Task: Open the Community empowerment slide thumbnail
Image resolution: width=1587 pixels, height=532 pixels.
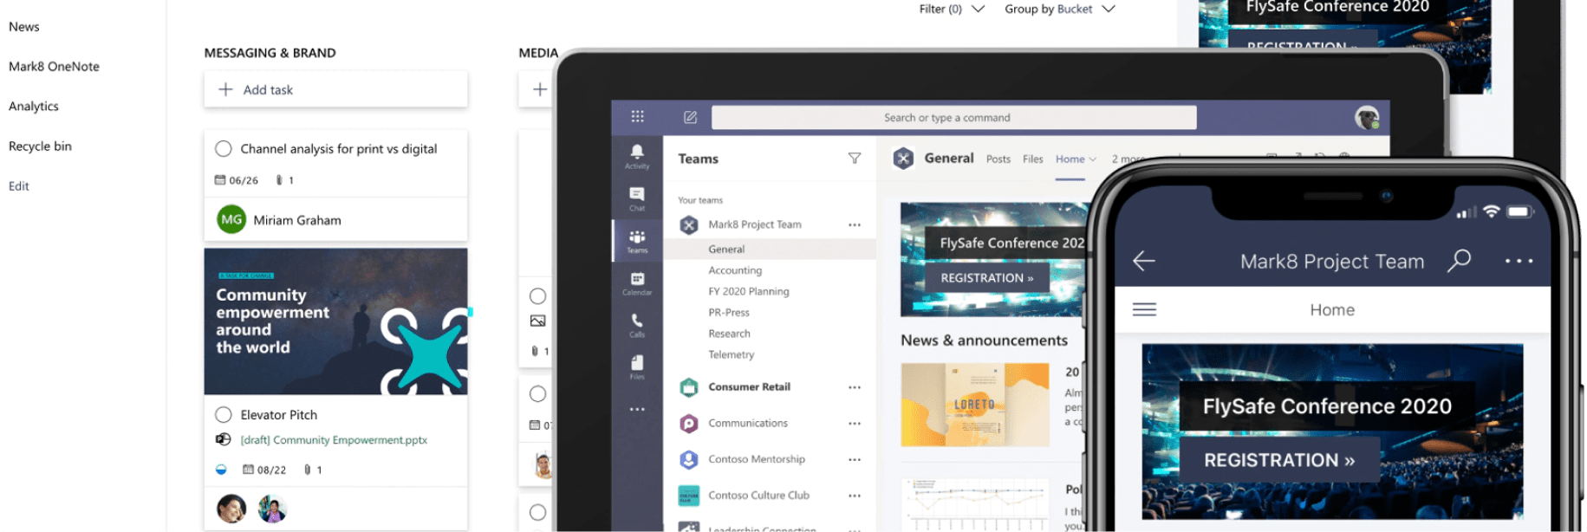Action: tap(335, 321)
